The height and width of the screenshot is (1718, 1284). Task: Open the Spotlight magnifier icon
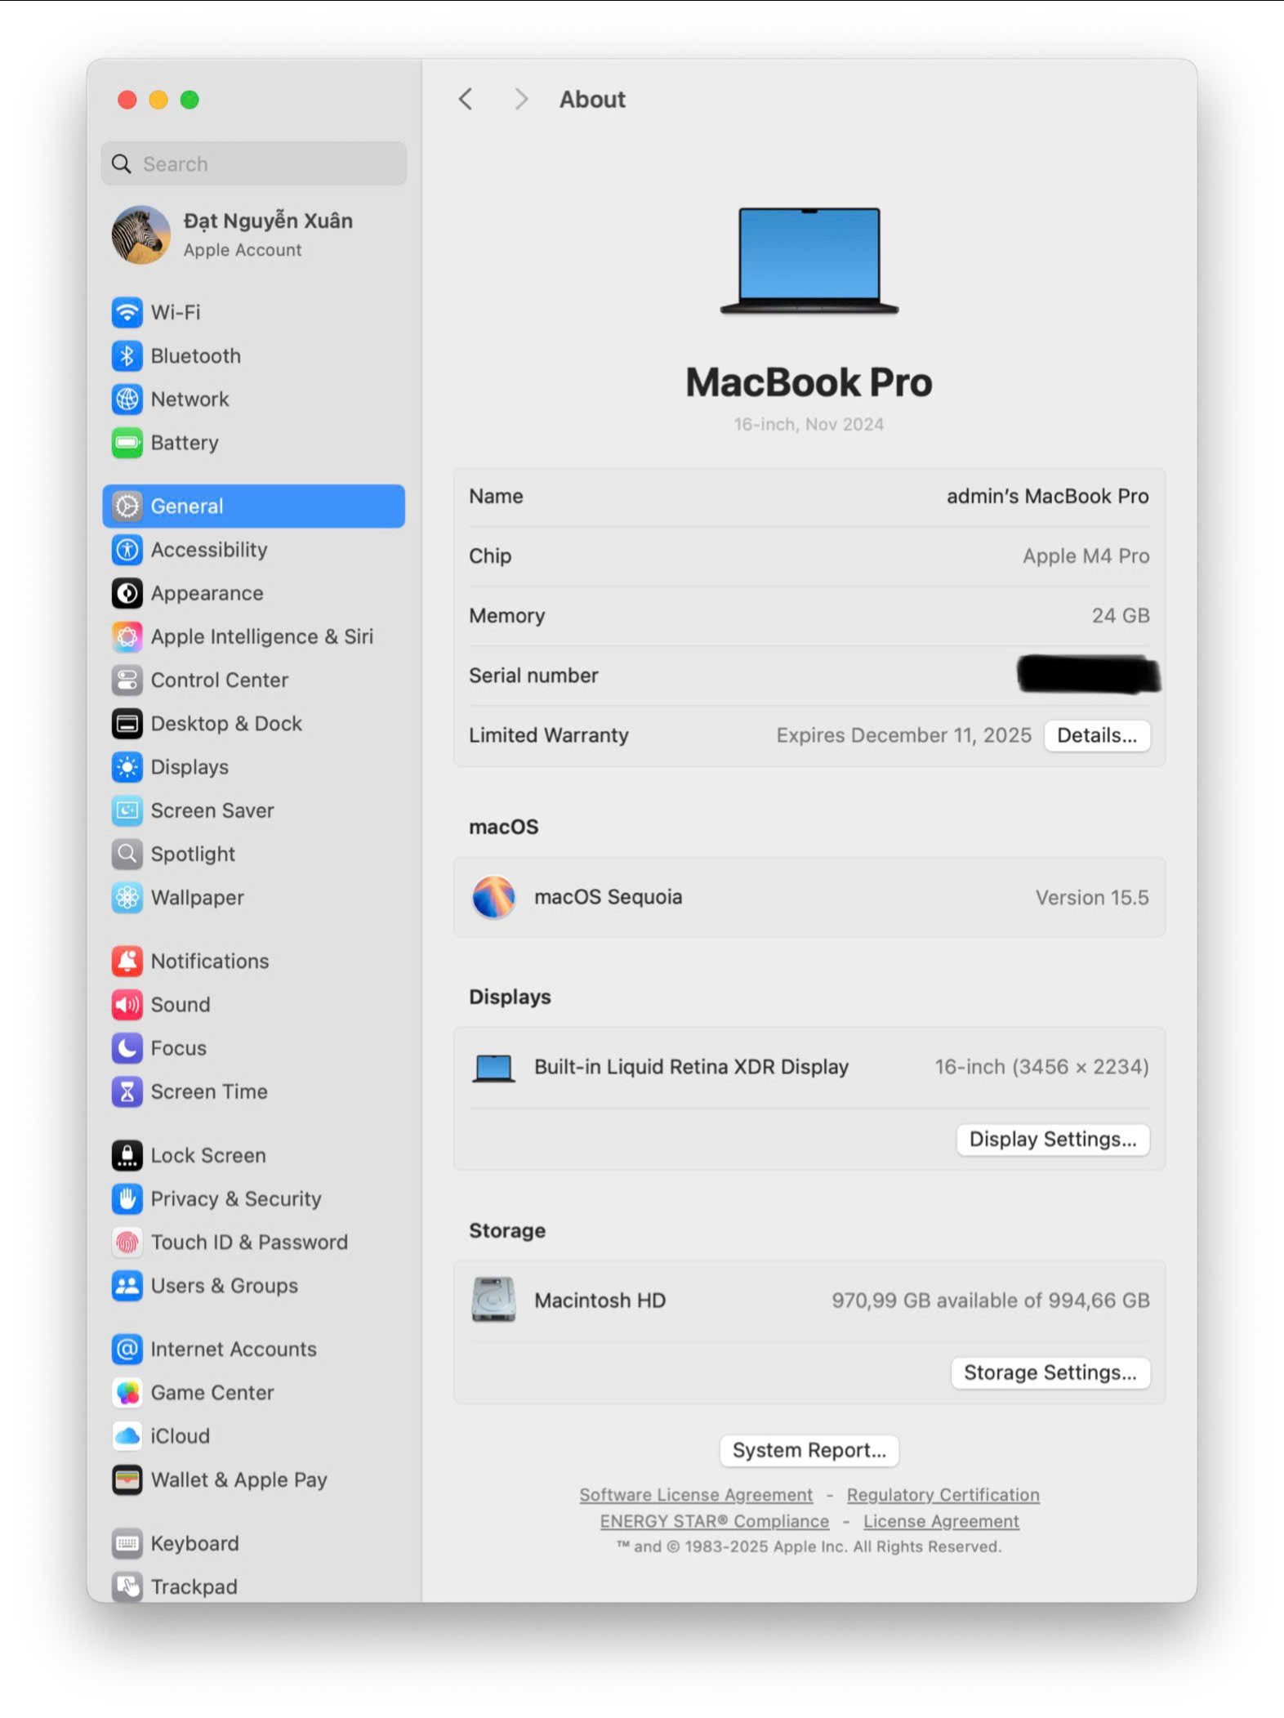pyautogui.click(x=127, y=854)
